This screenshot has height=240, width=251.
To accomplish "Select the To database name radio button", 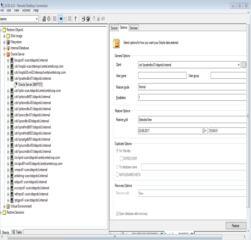I will click(x=117, y=167).
